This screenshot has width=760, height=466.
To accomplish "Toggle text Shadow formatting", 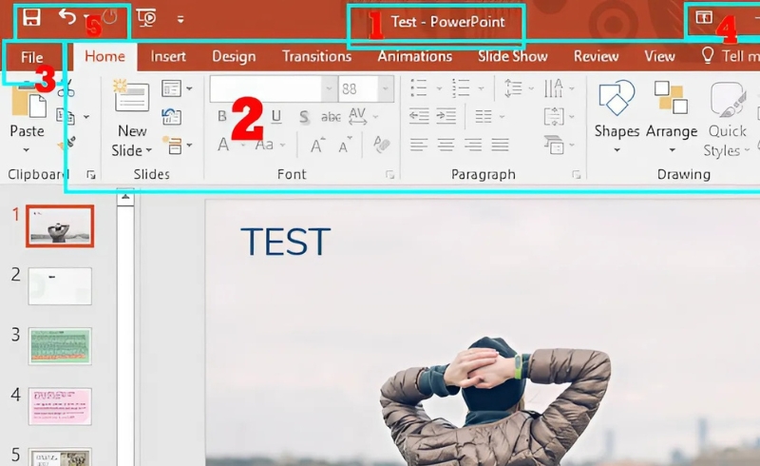I will click(x=303, y=117).
